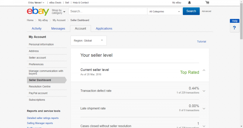Image resolution: width=243 pixels, height=128 pixels.
Task: Open the Region: Global dropdown
Action: coord(88,41)
